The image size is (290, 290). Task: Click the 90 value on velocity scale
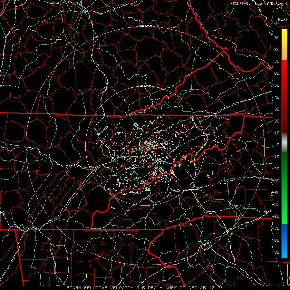[x=277, y=38]
